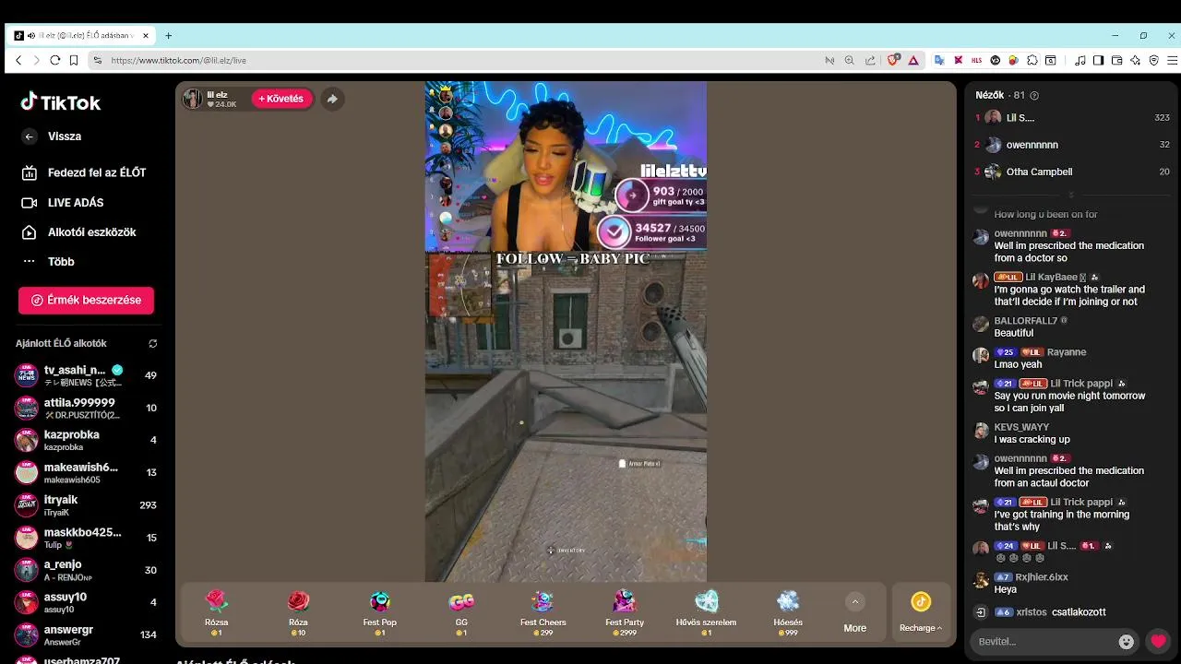
Task: Click Érmék beszerzése button
Action: point(86,300)
